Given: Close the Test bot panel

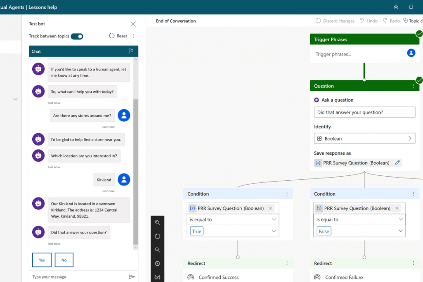Looking at the screenshot, I should (x=133, y=24).
